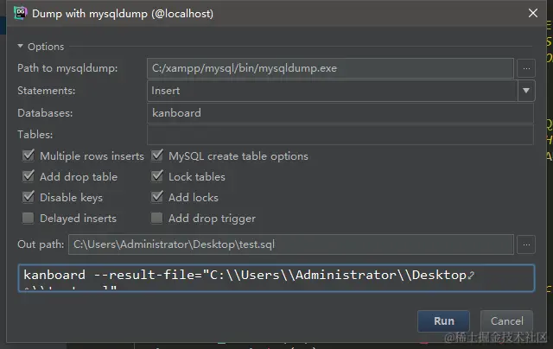The width and height of the screenshot is (553, 349).
Task: Uncheck Disable keys checkbox
Action: (29, 197)
